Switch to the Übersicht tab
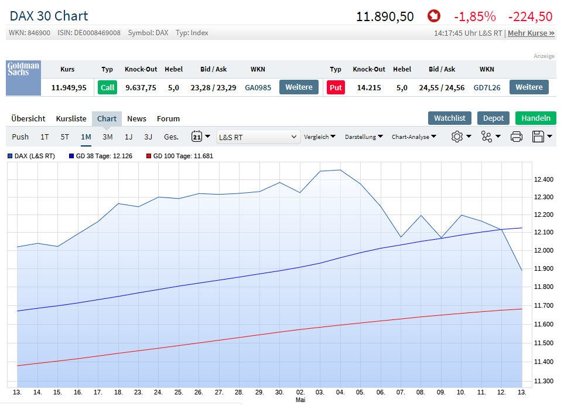 pyautogui.click(x=28, y=118)
